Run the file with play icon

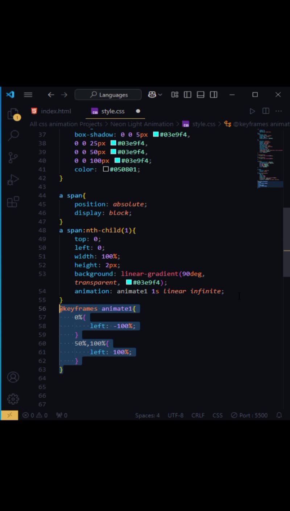[252, 111]
